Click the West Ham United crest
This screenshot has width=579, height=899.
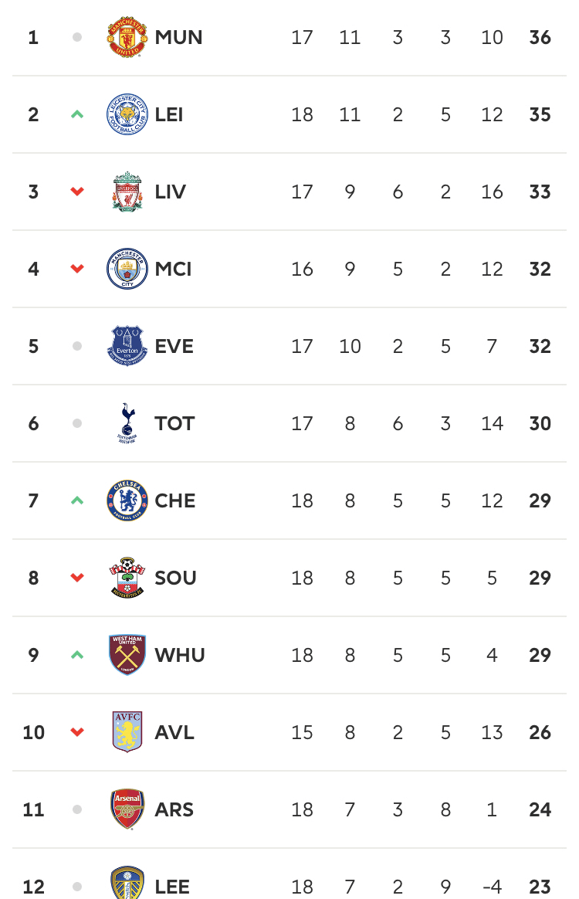(127, 655)
